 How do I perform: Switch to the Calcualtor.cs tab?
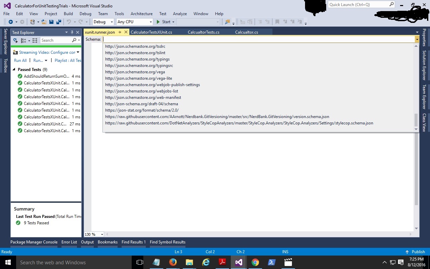coord(247,32)
